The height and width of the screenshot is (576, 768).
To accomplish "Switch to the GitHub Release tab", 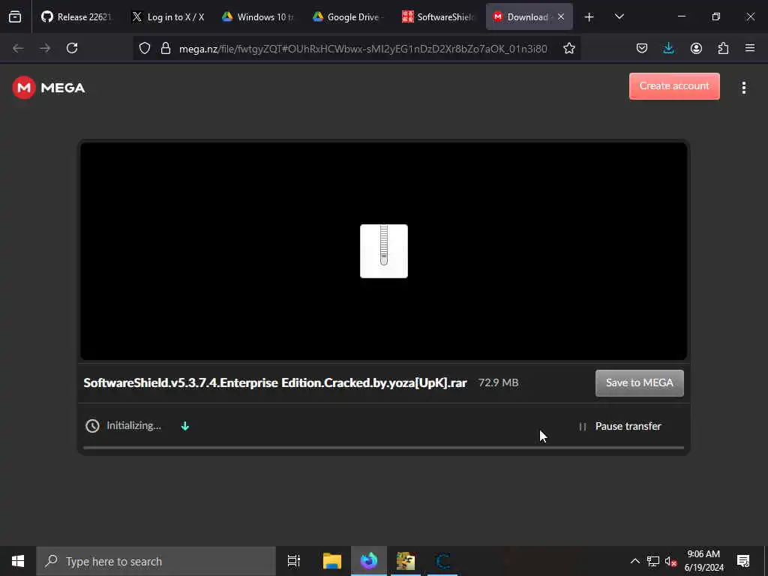I will (76, 16).
